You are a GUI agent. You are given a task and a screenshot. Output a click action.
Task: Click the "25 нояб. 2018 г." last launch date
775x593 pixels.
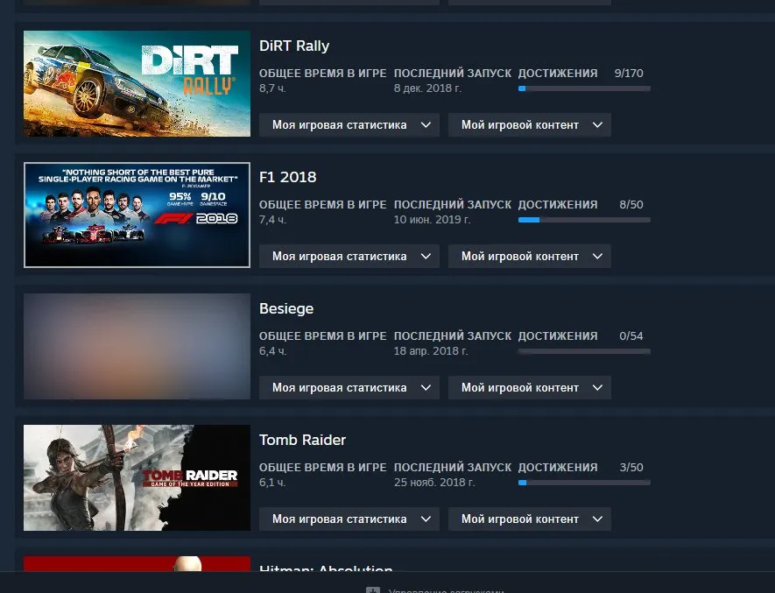[x=434, y=483]
